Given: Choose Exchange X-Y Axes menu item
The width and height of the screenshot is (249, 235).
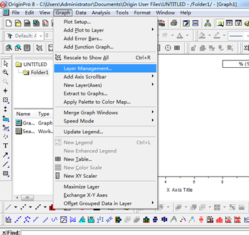Looking at the screenshot, I should pyautogui.click(x=105, y=195).
